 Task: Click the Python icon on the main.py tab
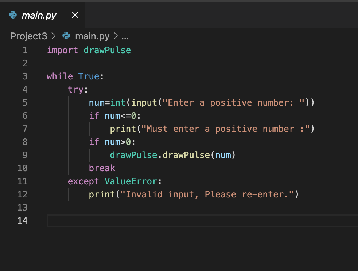13,15
